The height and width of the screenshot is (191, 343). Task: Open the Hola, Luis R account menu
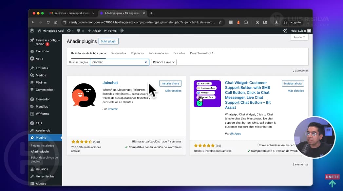click(301, 31)
